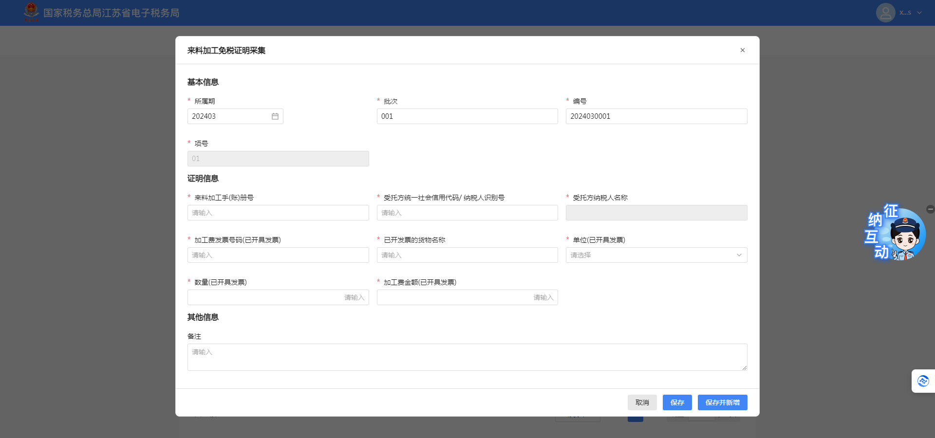Screen dimensions: 935x438
Task: Click the 取消 button
Action: [642, 402]
